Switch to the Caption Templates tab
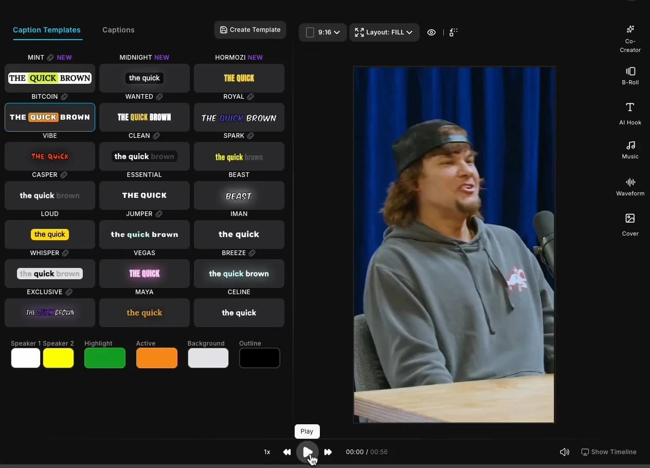Screen dimensions: 650x468 pos(47,30)
